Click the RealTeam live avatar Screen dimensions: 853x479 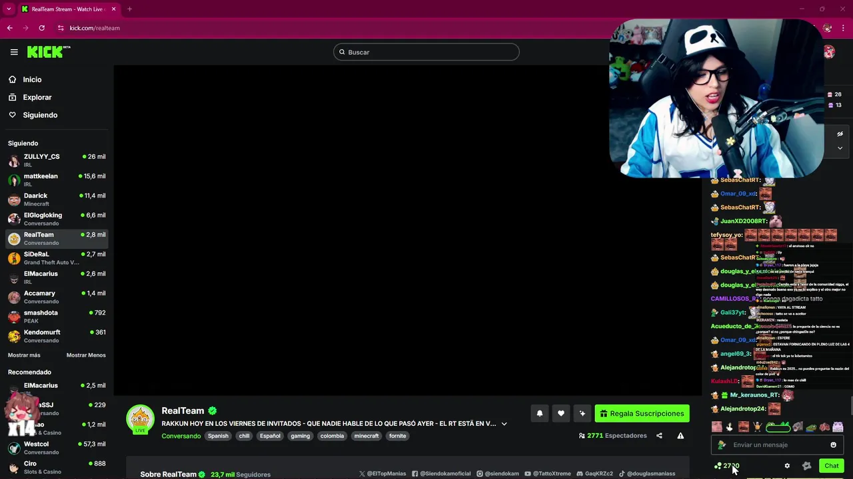coord(140,419)
